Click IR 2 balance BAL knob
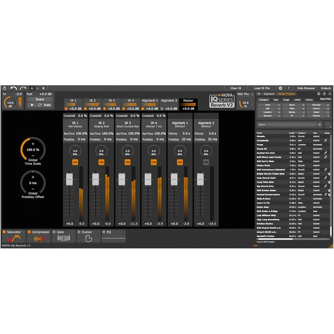 pos(101,151)
